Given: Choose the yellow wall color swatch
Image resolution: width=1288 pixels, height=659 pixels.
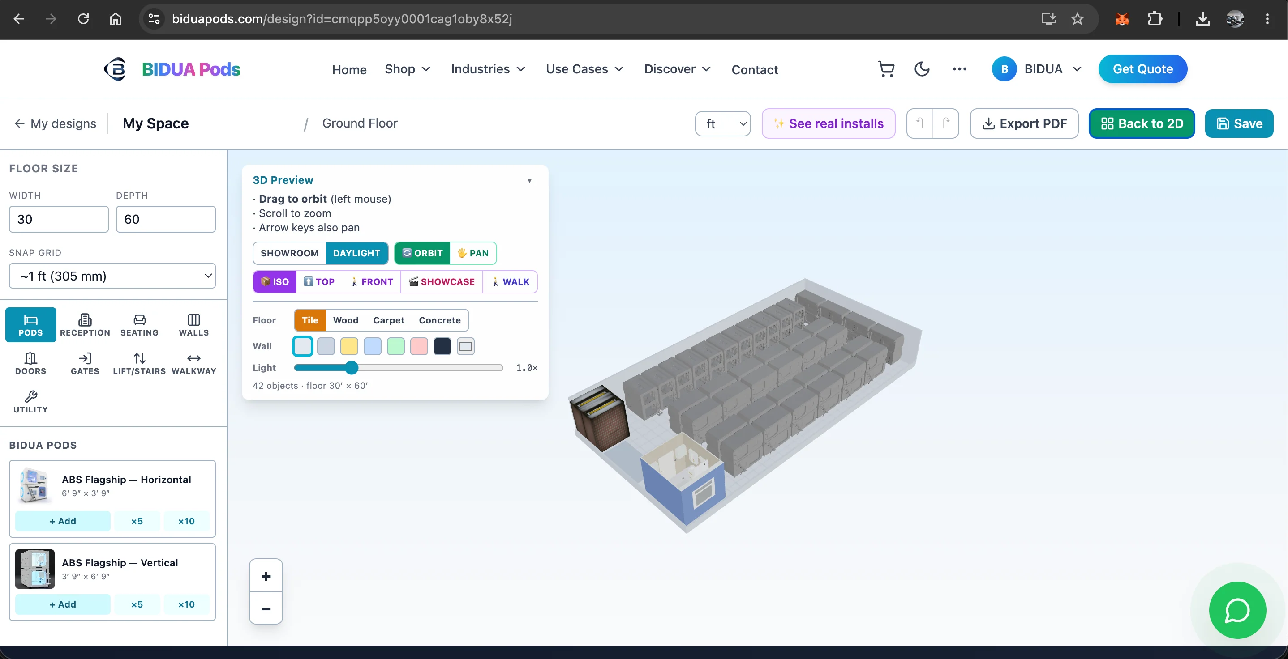Looking at the screenshot, I should pyautogui.click(x=349, y=346).
